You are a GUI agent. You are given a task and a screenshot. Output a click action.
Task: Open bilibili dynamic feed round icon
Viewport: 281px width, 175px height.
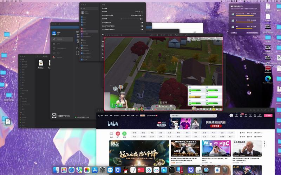pyautogui.click(x=111, y=134)
